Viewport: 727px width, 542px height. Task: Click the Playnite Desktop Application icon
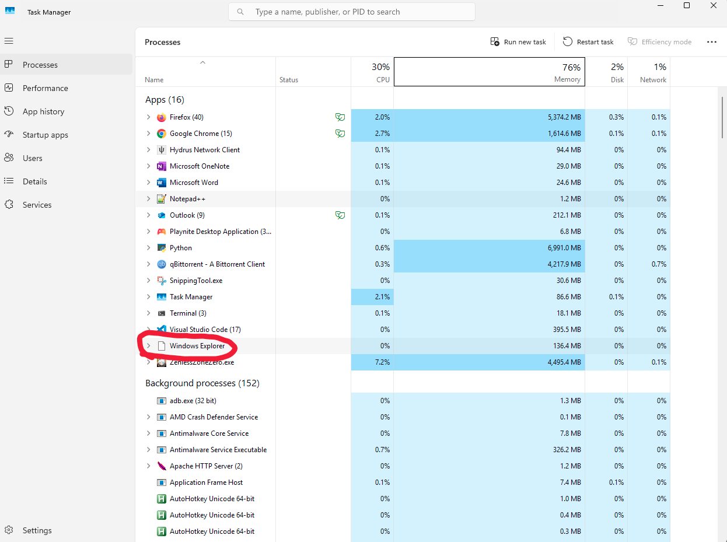pyautogui.click(x=162, y=232)
